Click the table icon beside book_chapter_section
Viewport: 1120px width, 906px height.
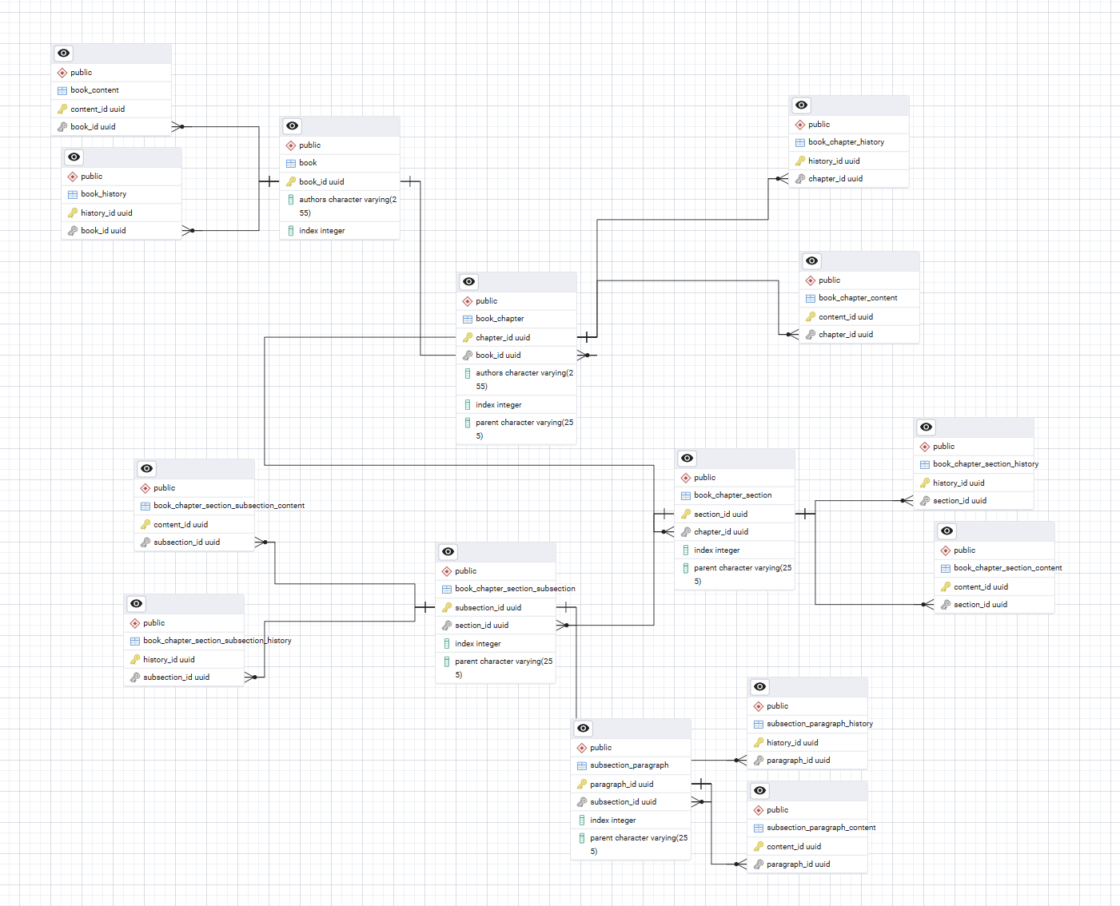point(686,495)
